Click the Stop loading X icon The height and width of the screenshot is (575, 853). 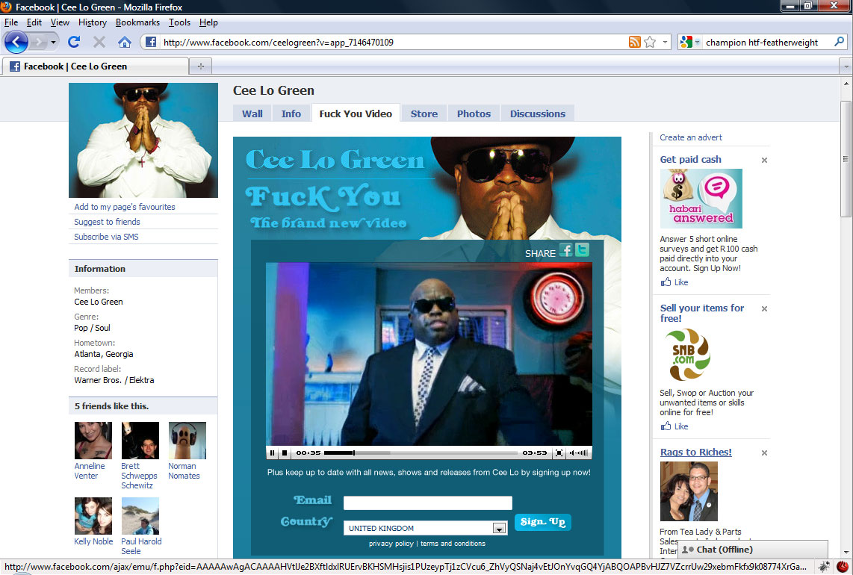(99, 42)
